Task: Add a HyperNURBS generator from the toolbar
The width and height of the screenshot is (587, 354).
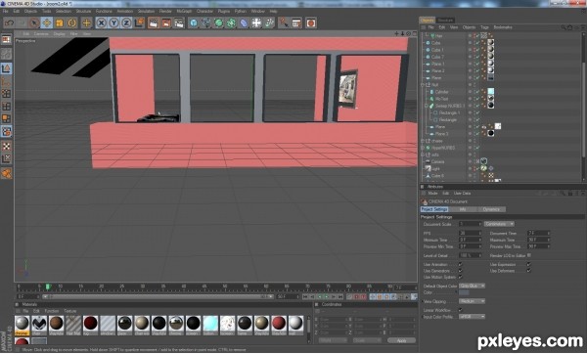Action: [x=218, y=23]
